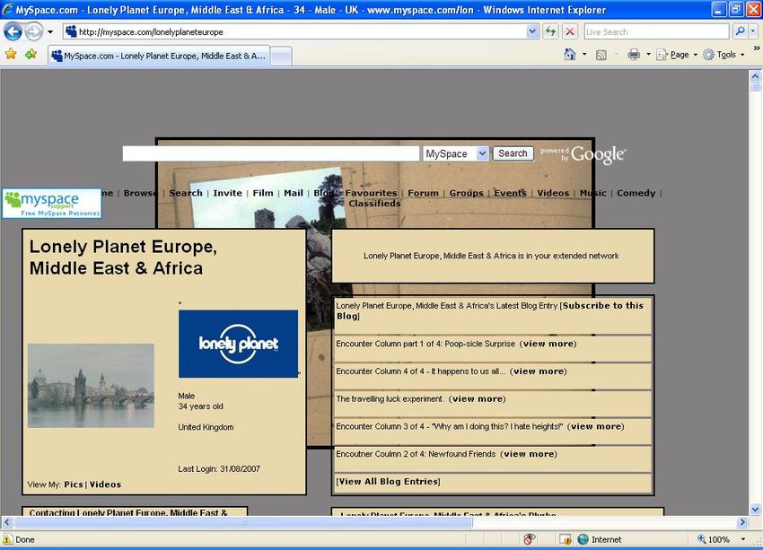Click the Prague riverside photo thumbnail
This screenshot has height=550, width=763.
click(91, 386)
